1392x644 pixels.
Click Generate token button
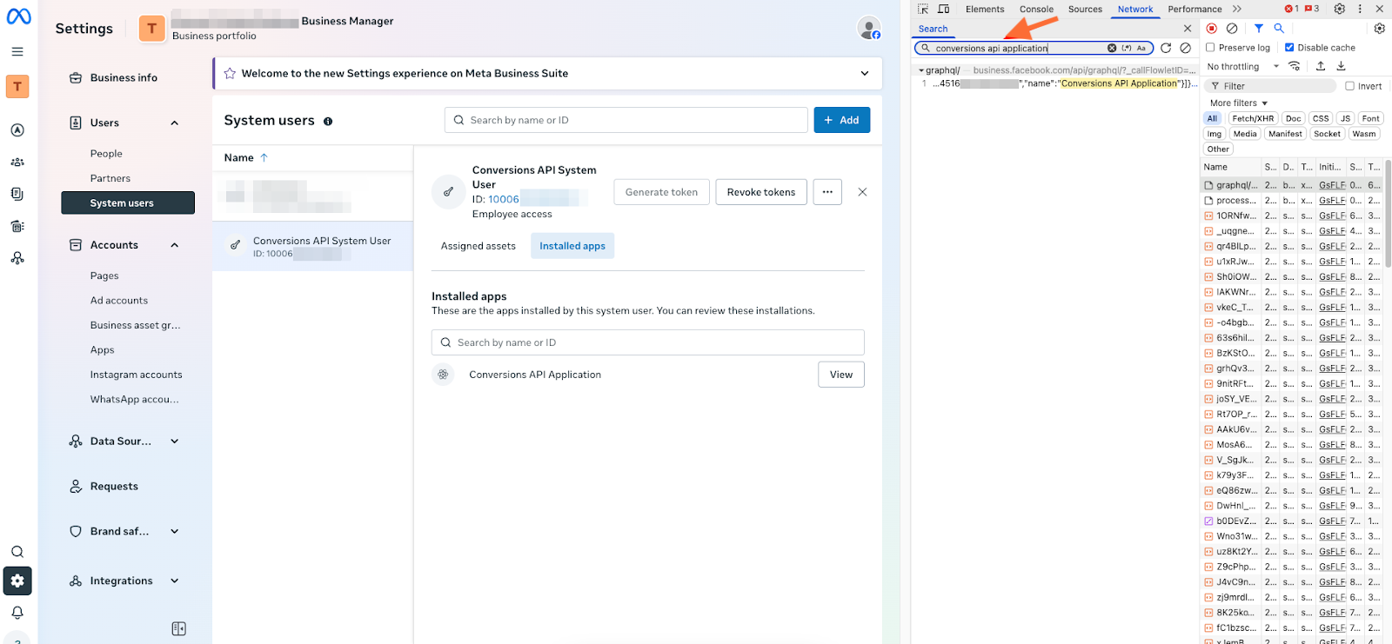(x=661, y=192)
